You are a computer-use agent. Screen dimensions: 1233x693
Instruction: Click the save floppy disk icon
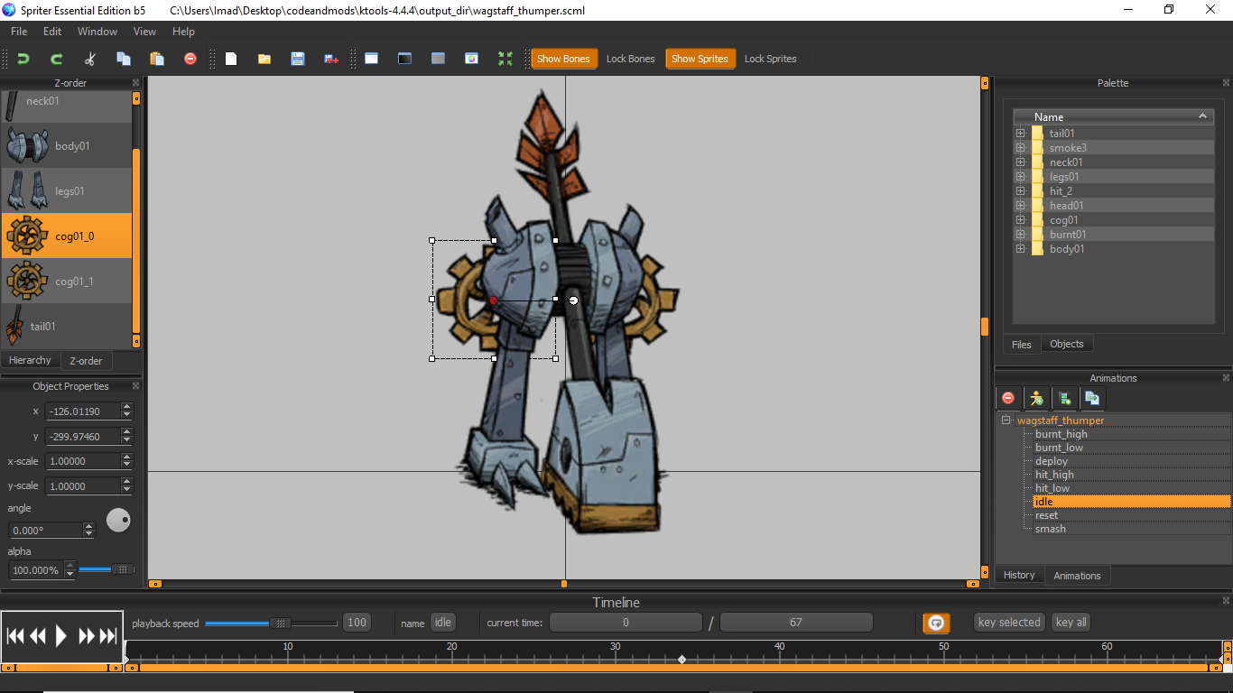click(298, 59)
